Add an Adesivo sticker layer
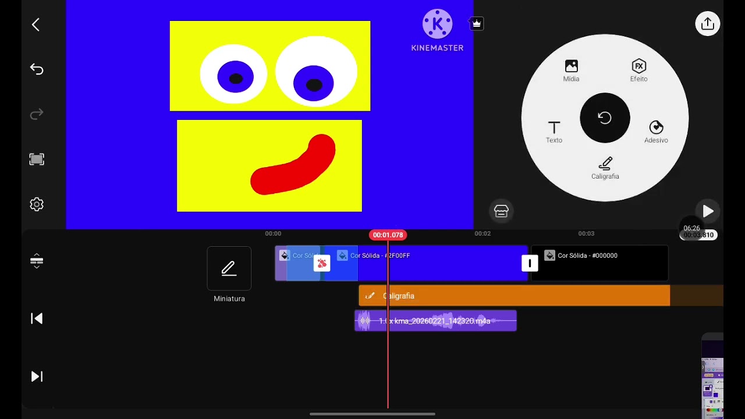745x419 pixels. click(x=656, y=132)
